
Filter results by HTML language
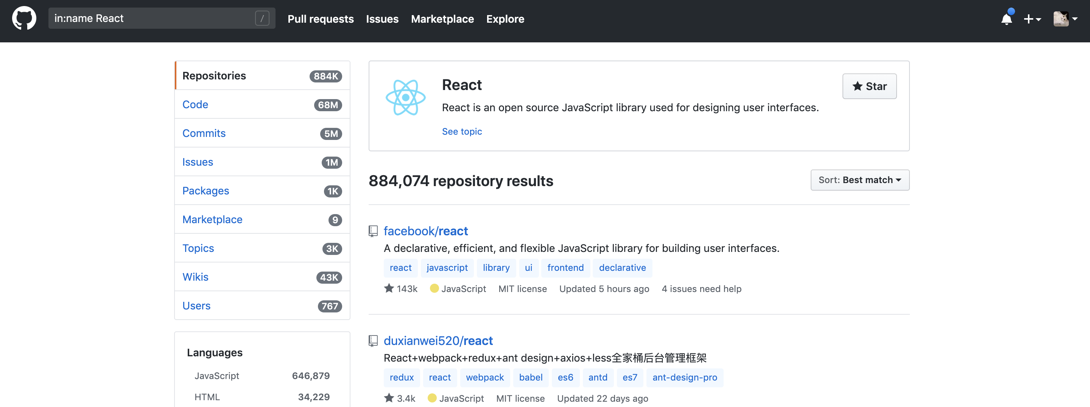262,397
